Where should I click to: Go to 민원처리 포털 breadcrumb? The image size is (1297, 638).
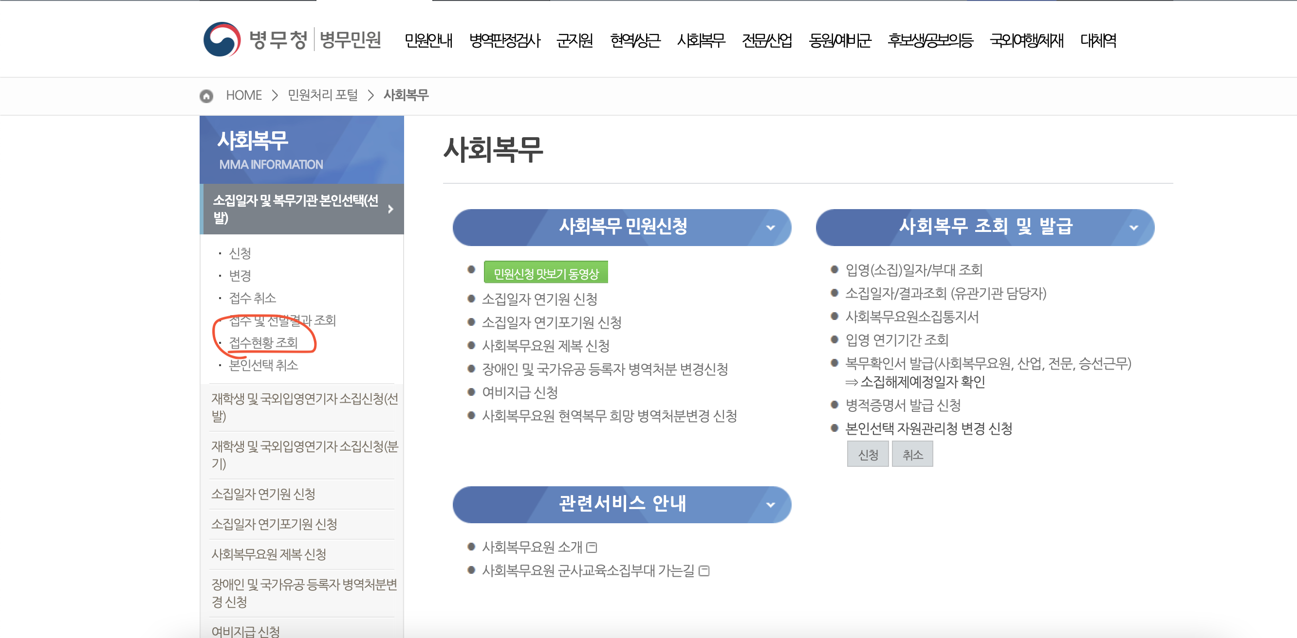click(x=322, y=95)
